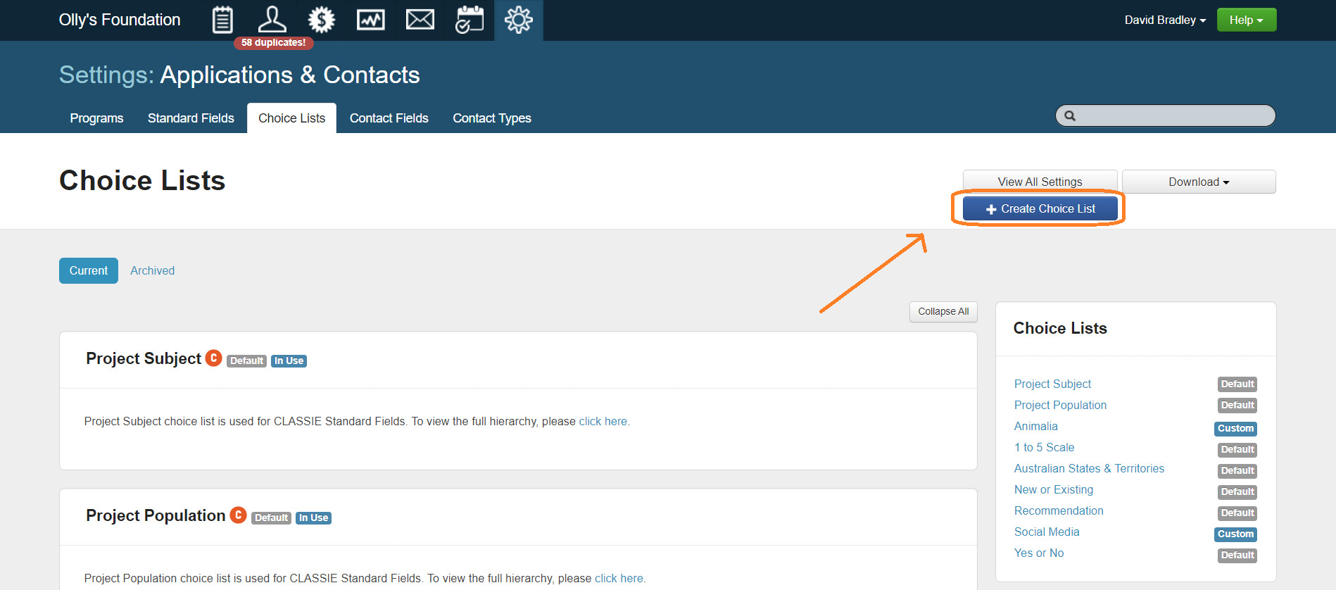The image size is (1336, 590).
Task: Go to the Contact Types tab
Action: click(x=491, y=118)
